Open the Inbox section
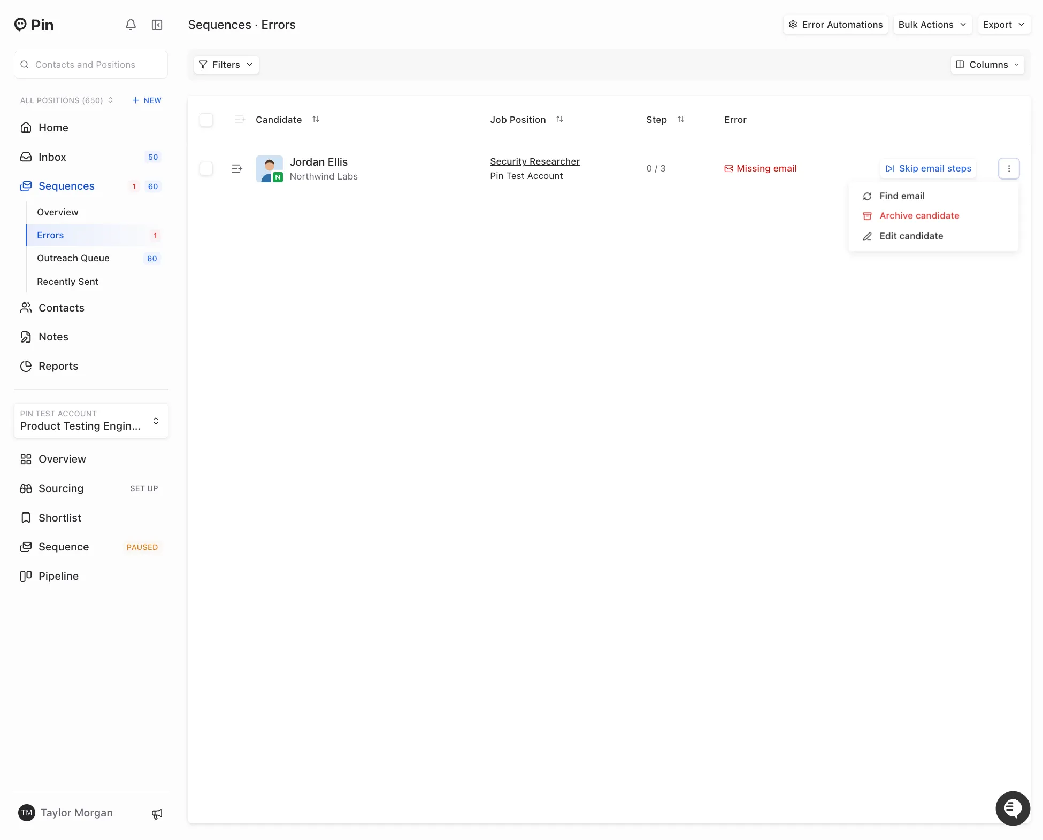 (x=91, y=157)
